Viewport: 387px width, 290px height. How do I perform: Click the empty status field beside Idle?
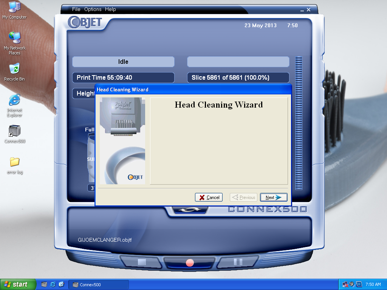238,62
